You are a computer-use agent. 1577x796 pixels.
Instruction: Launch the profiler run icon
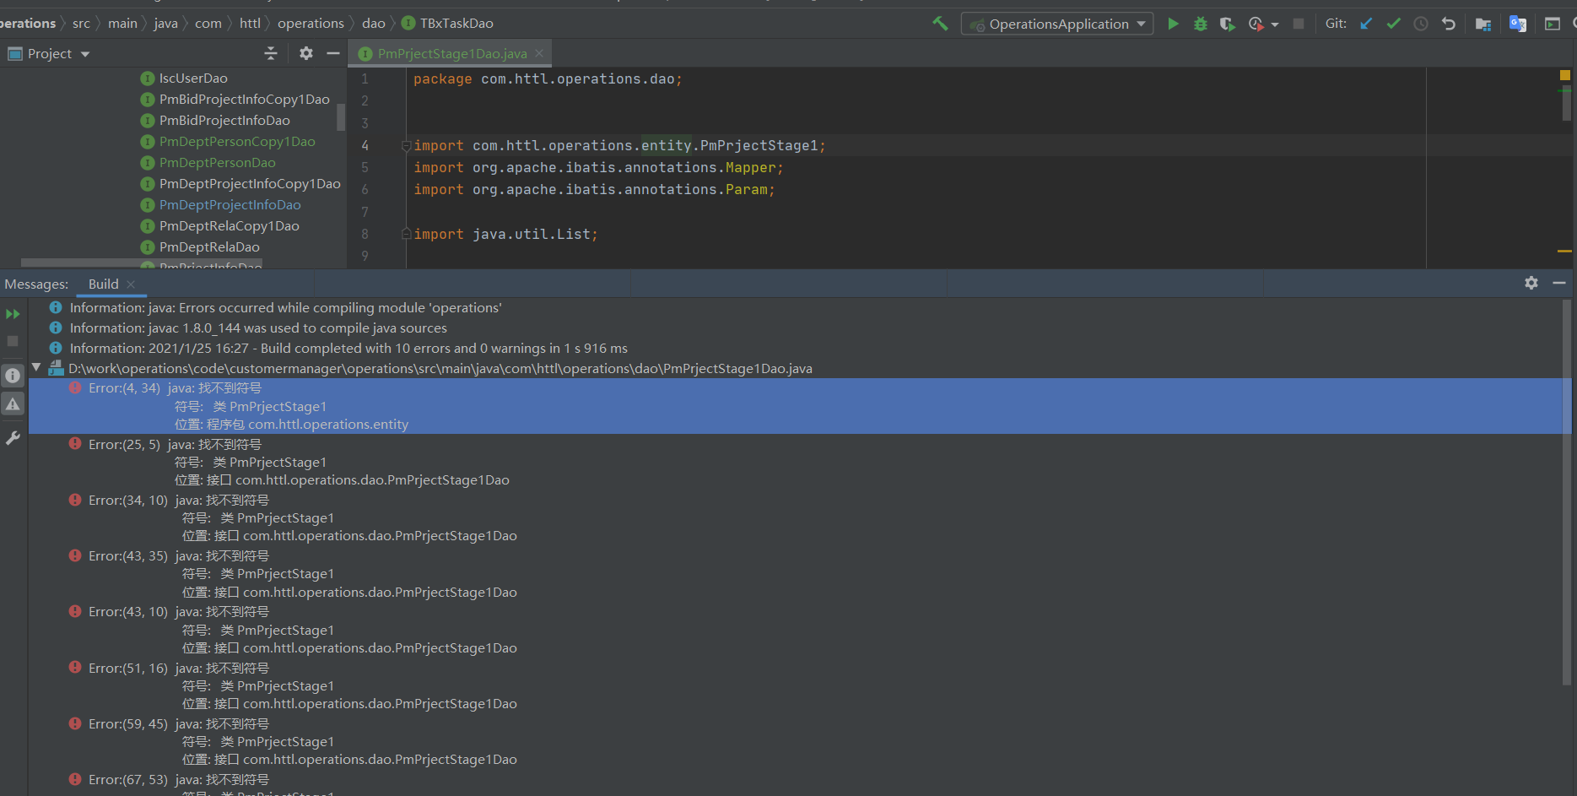(1256, 24)
